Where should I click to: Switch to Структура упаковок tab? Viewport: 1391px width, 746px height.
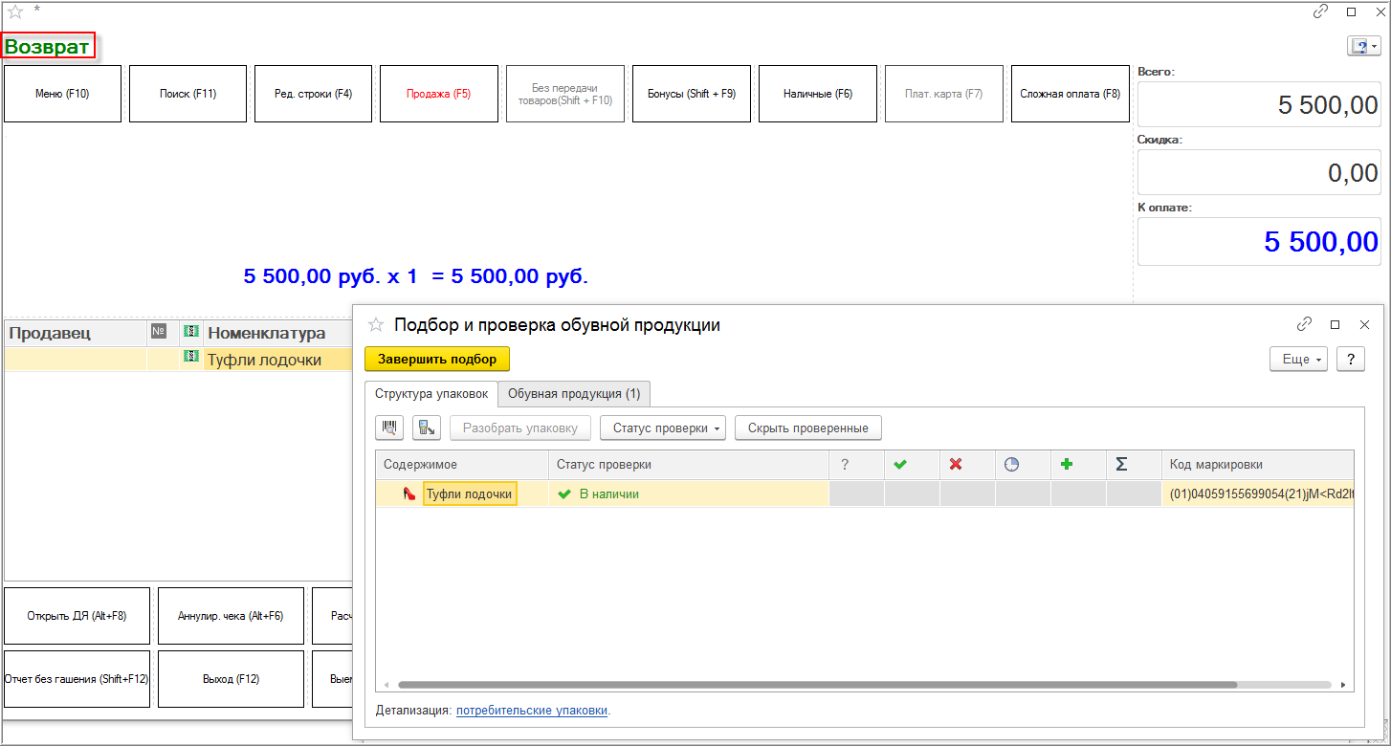[431, 393]
